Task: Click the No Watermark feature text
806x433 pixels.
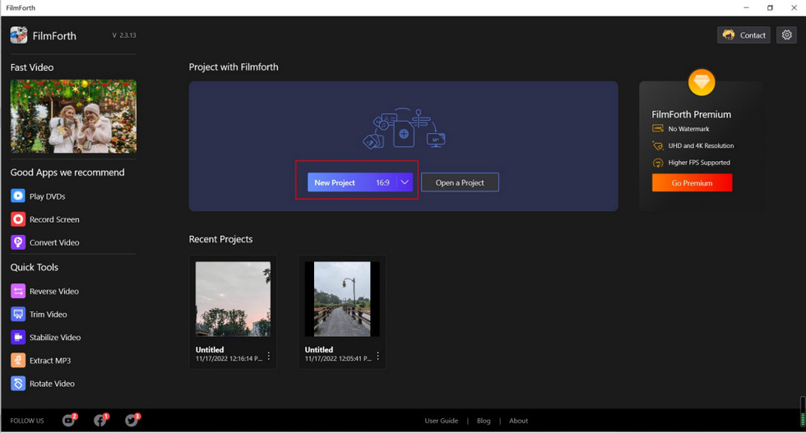Action: coord(689,129)
